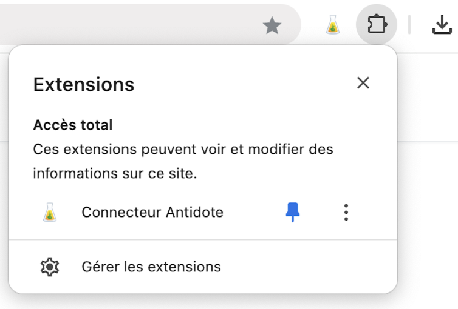
Task: Open the Antidote flask icon in the toolbar
Action: coord(332,25)
